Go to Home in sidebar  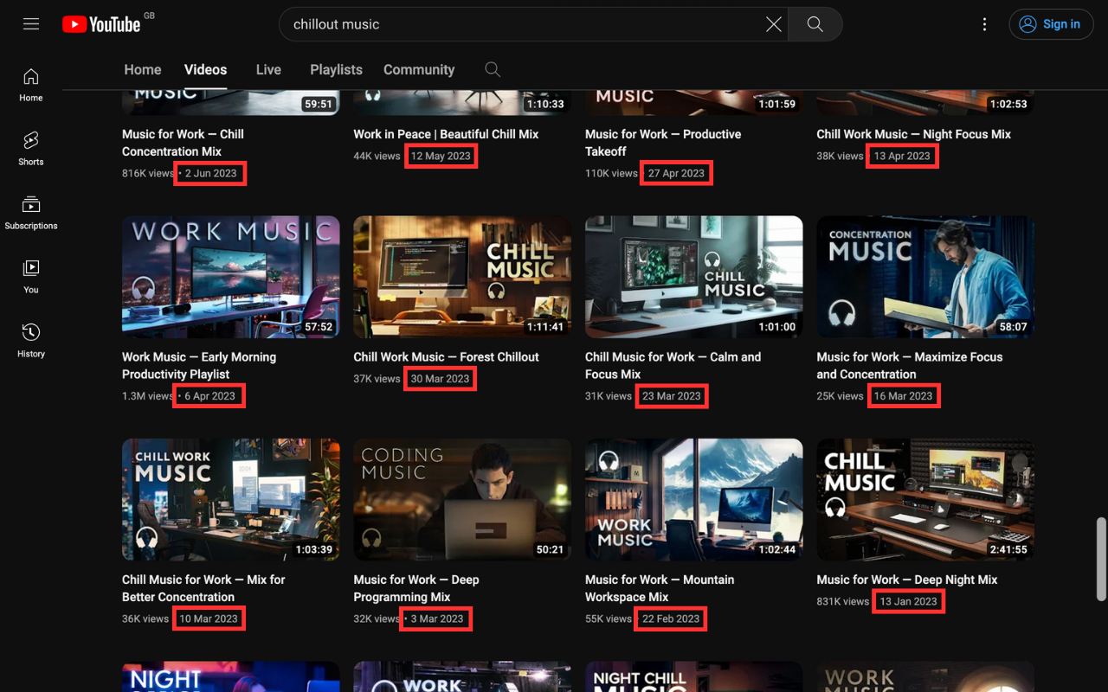pos(31,85)
